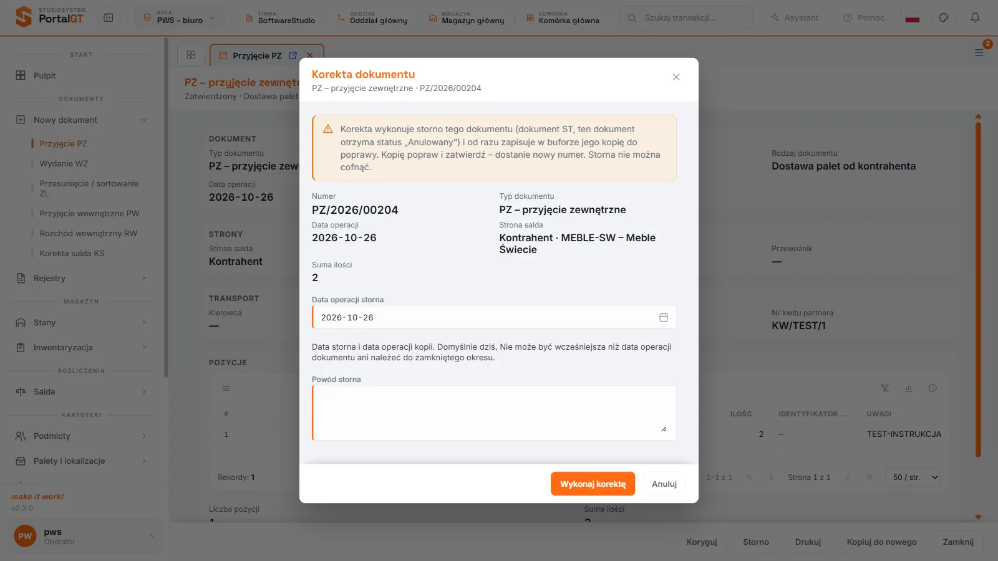Select Korekta salda KS
The image size is (998, 561).
72,253
